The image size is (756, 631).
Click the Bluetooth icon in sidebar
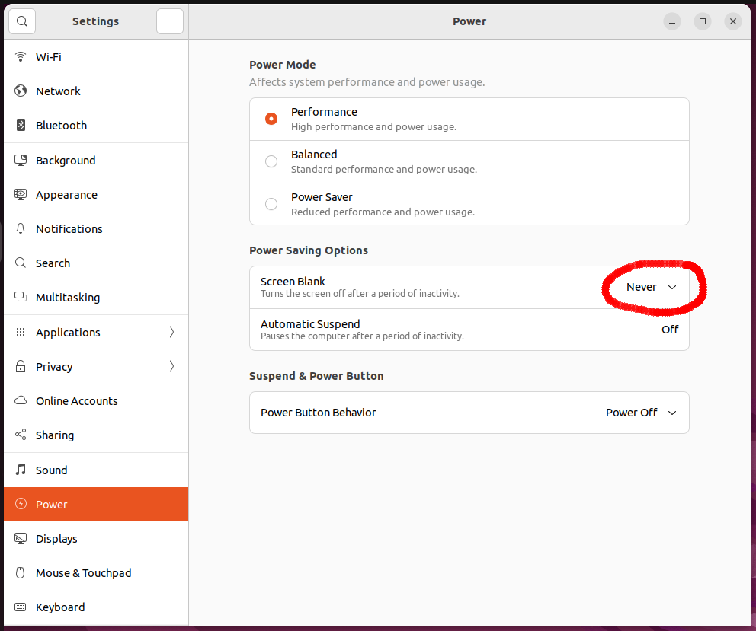point(21,126)
